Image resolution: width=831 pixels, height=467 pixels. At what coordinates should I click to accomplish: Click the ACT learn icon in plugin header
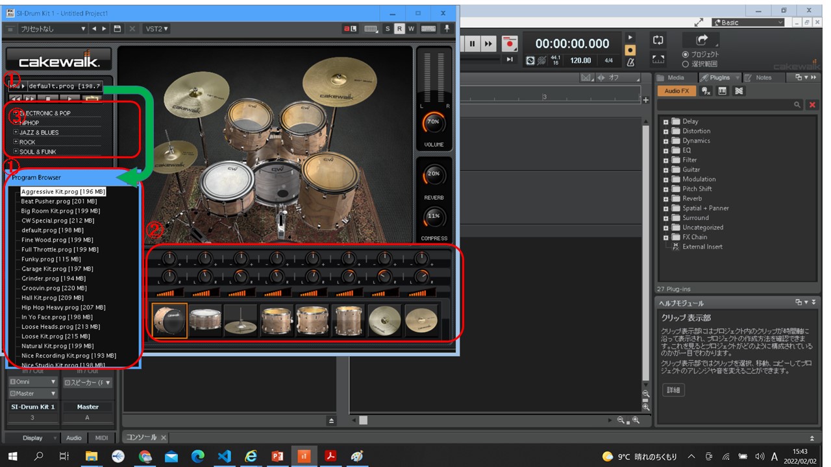coord(351,29)
